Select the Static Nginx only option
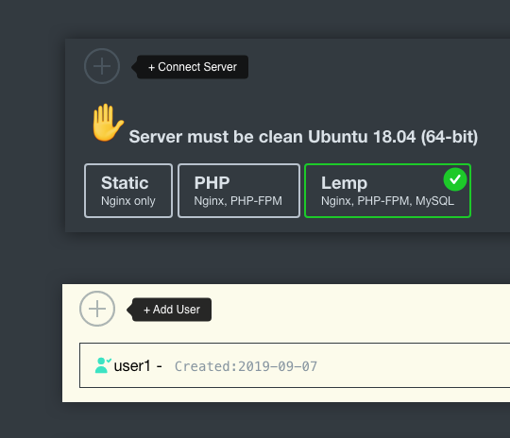The width and height of the screenshot is (510, 438). click(128, 191)
